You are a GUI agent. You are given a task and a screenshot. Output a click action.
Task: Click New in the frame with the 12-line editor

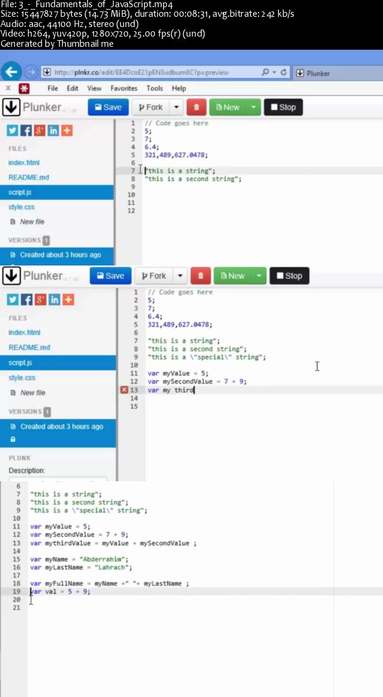[x=227, y=107]
